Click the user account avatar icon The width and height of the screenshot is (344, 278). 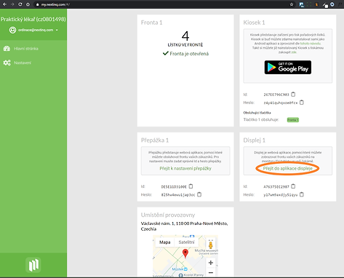pyautogui.click(x=12, y=30)
